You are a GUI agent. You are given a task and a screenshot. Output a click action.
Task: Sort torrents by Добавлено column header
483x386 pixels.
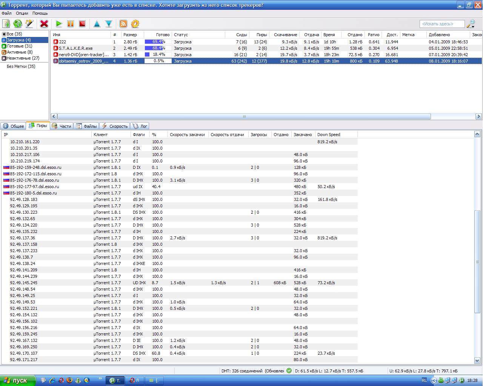(x=448, y=35)
